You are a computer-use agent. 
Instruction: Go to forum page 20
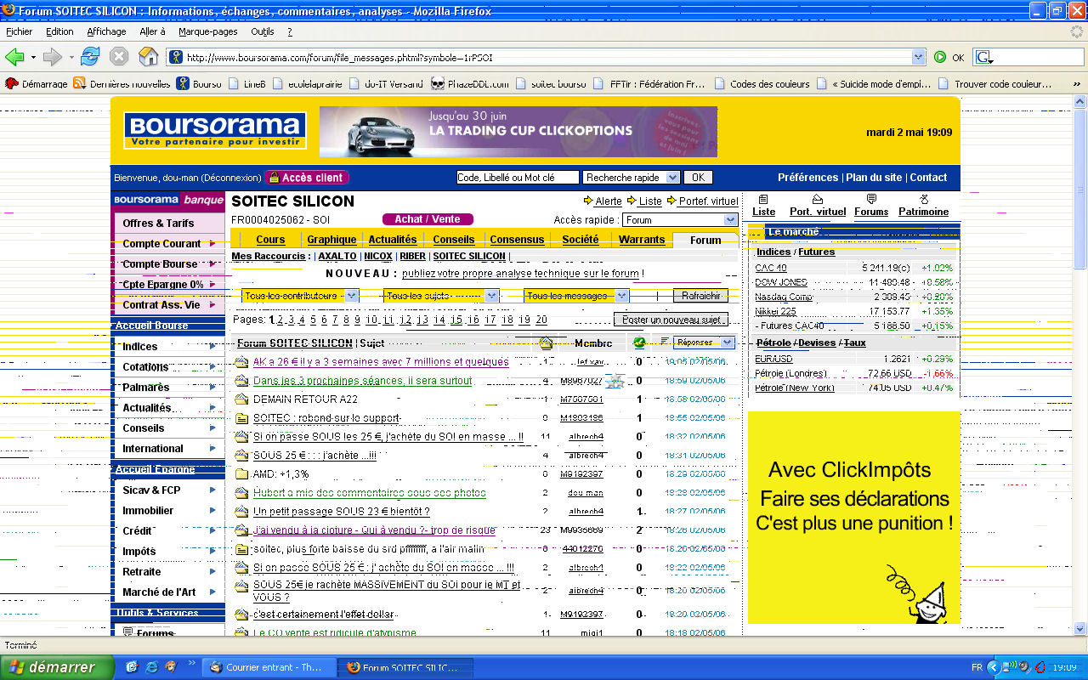coord(541,320)
